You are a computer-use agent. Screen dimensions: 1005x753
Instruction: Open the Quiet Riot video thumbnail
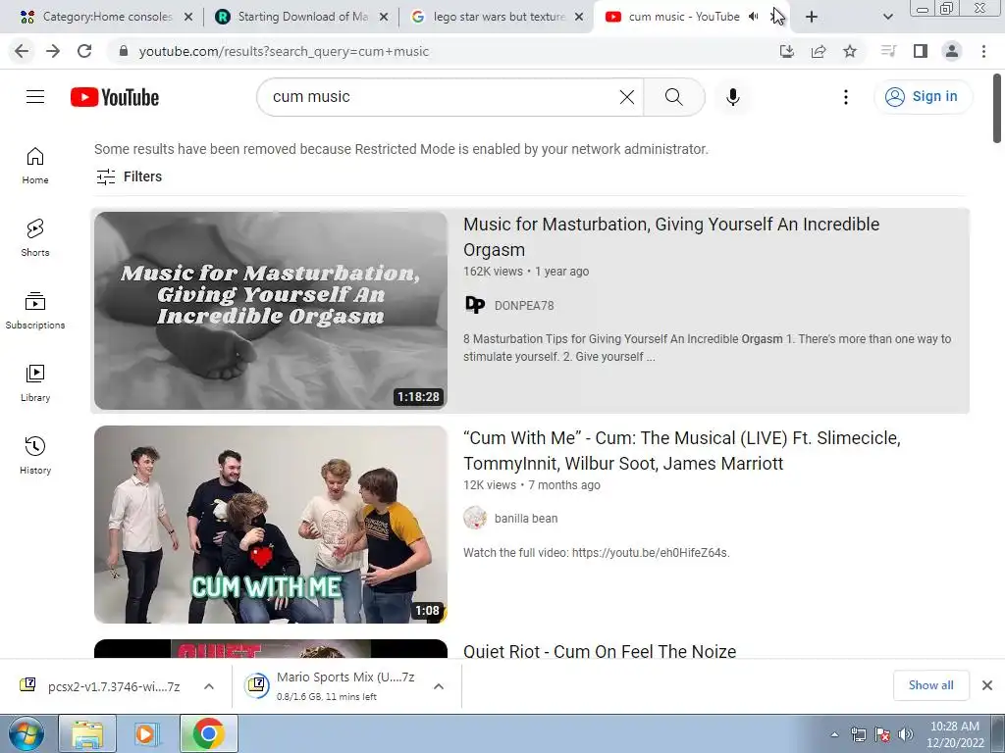tap(271, 649)
